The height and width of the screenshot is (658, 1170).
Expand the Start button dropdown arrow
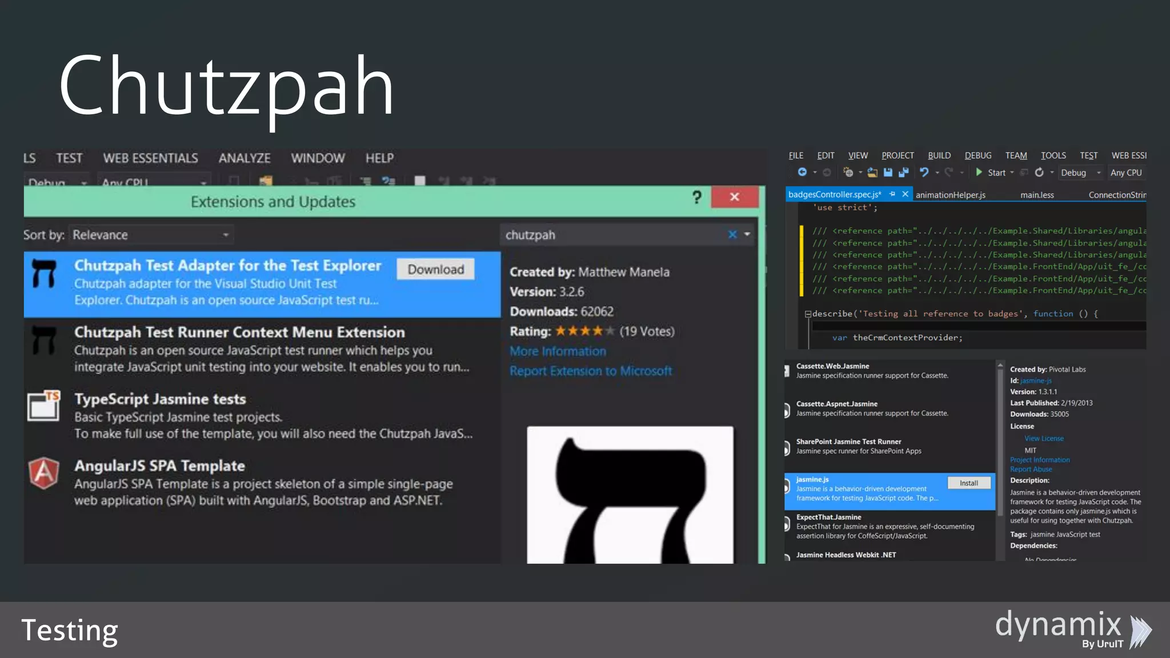pyautogui.click(x=1012, y=172)
